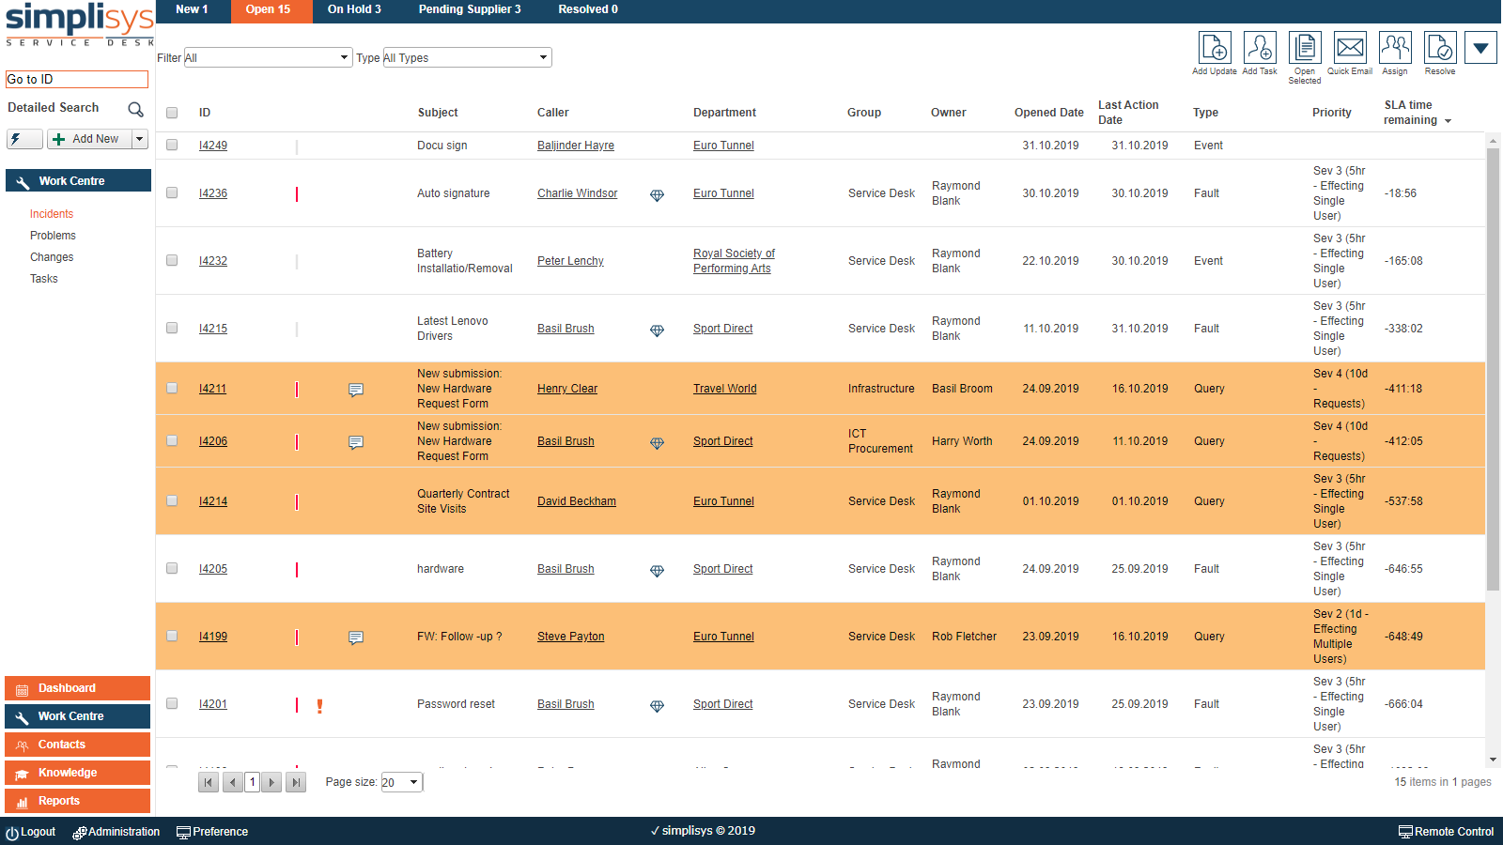
Task: Select checkbox for incident I4249
Action: 172,145
